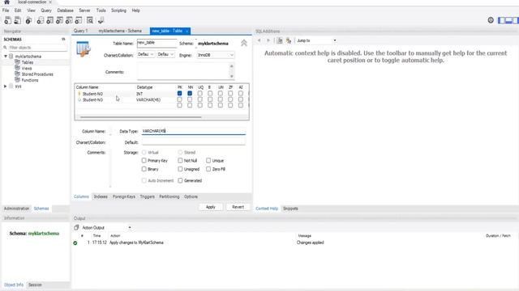This screenshot has width=519, height=291.
Task: Enable the Unique checkbox
Action: pyautogui.click(x=208, y=160)
